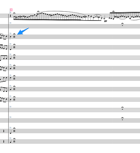The width and height of the screenshot is (140, 153).
Task: Click measure number 38 on the bottom staff
Action: point(10,138)
